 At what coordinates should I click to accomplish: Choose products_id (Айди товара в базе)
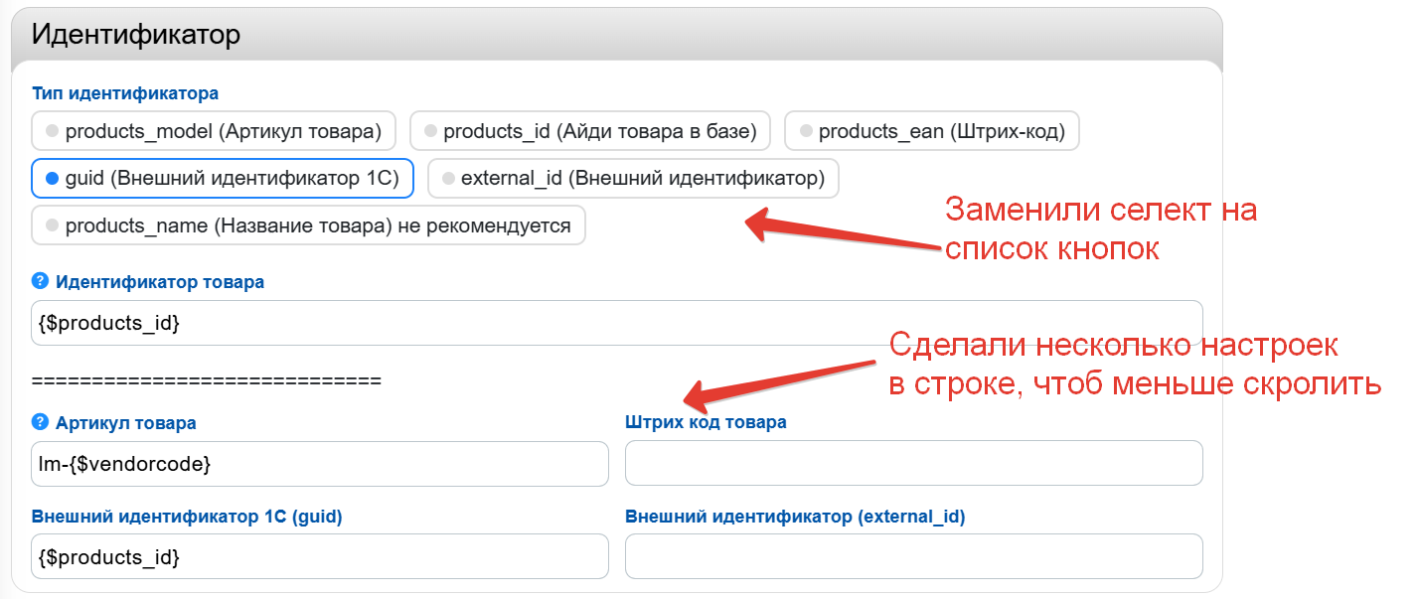pos(589,131)
